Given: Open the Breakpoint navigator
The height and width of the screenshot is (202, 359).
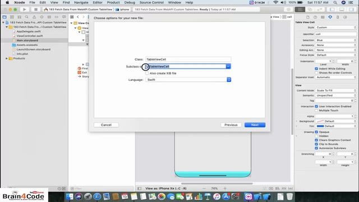Looking at the screenshot, I should click(57, 17).
